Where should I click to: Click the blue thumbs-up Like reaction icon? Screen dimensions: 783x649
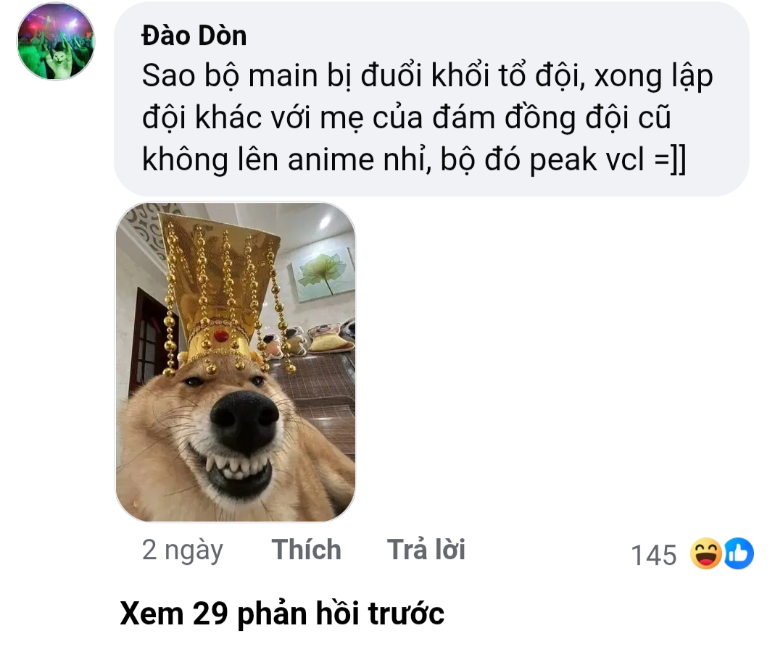coord(739,553)
